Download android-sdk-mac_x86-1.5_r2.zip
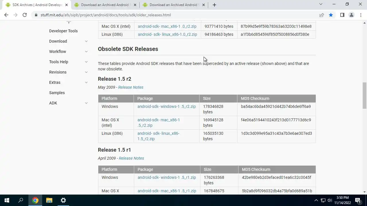Image resolution: width=367 pixels, height=206 pixels. [159, 122]
